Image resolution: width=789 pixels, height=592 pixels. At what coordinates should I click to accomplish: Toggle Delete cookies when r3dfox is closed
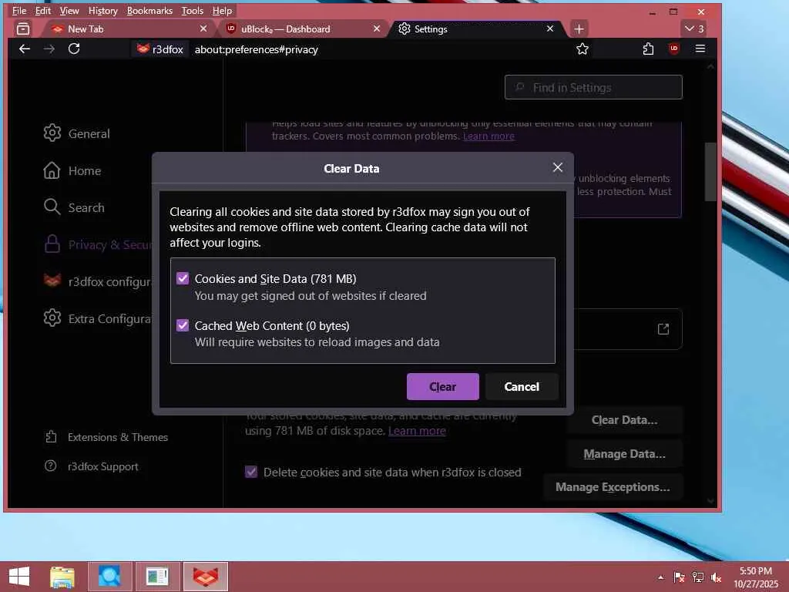250,473
